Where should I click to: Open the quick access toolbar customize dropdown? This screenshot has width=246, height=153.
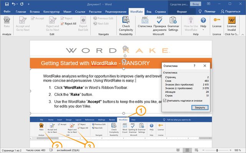[x=28, y=4]
